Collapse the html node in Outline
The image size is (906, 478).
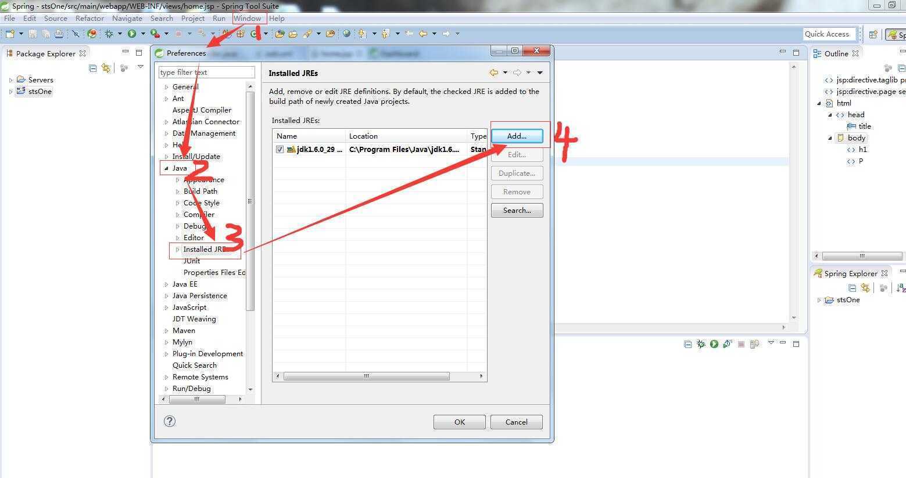819,103
